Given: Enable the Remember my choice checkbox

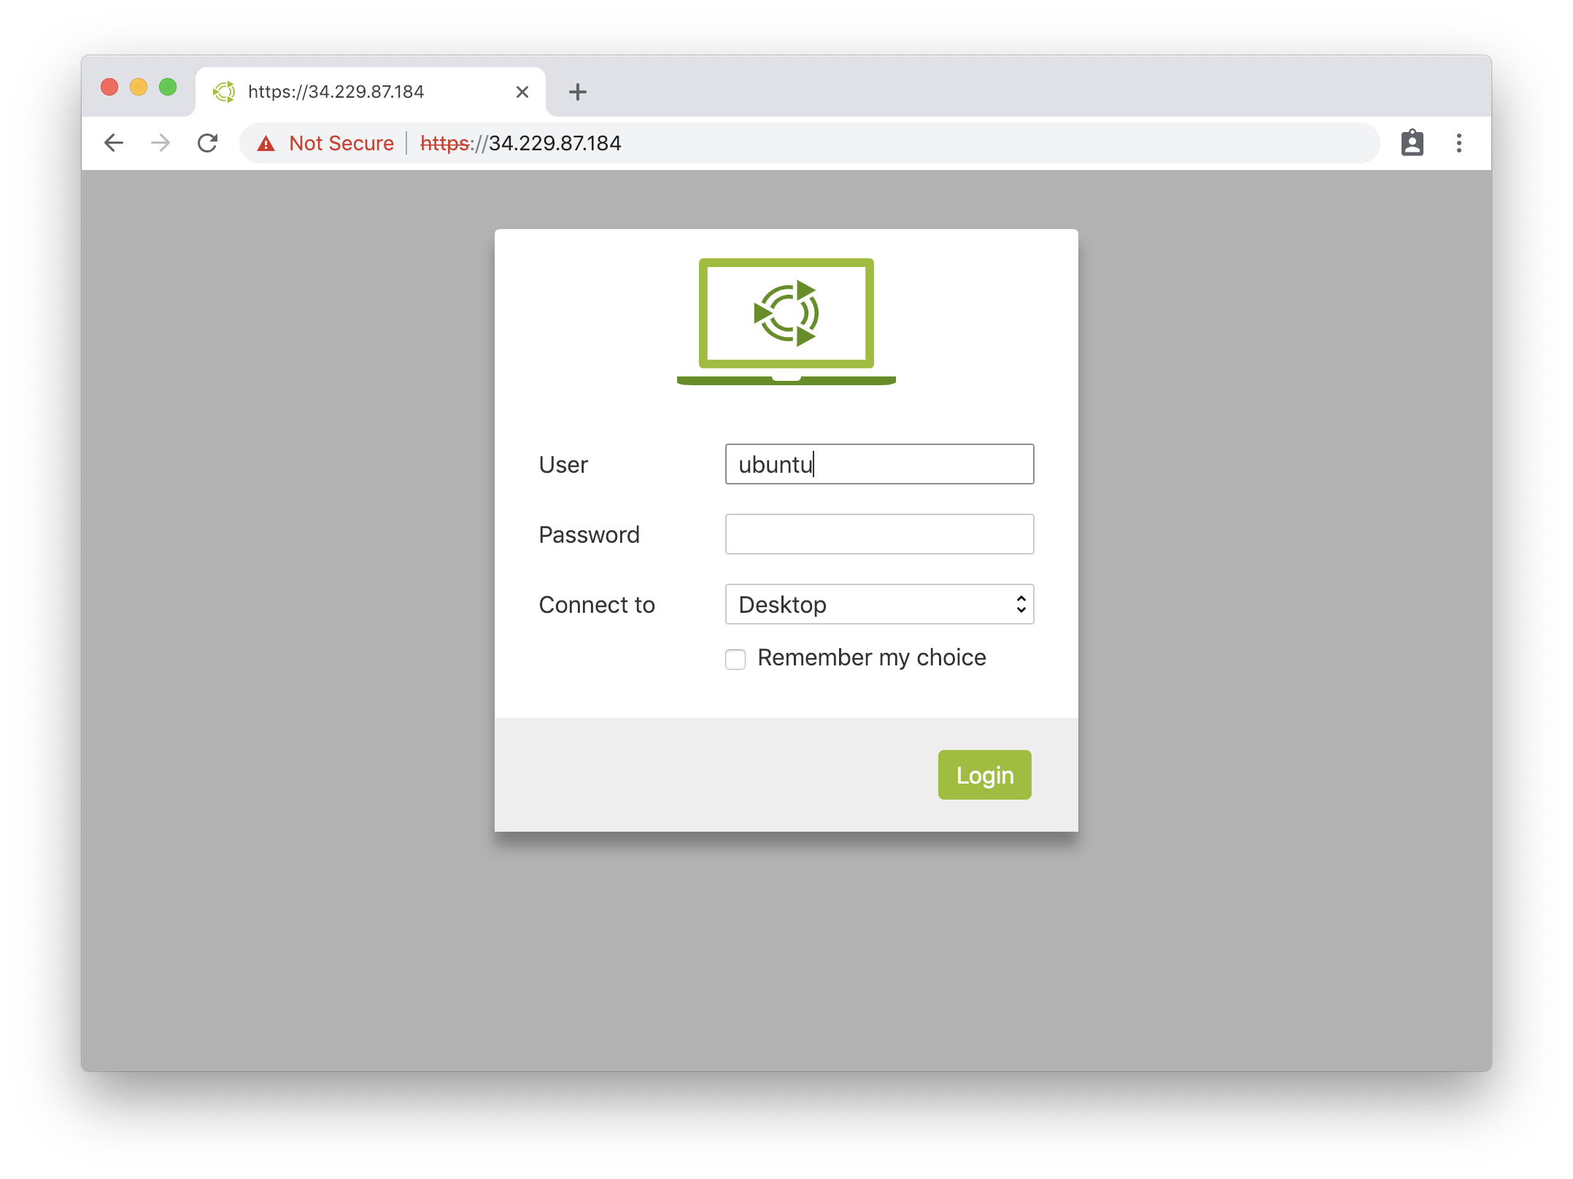Looking at the screenshot, I should click(x=735, y=660).
